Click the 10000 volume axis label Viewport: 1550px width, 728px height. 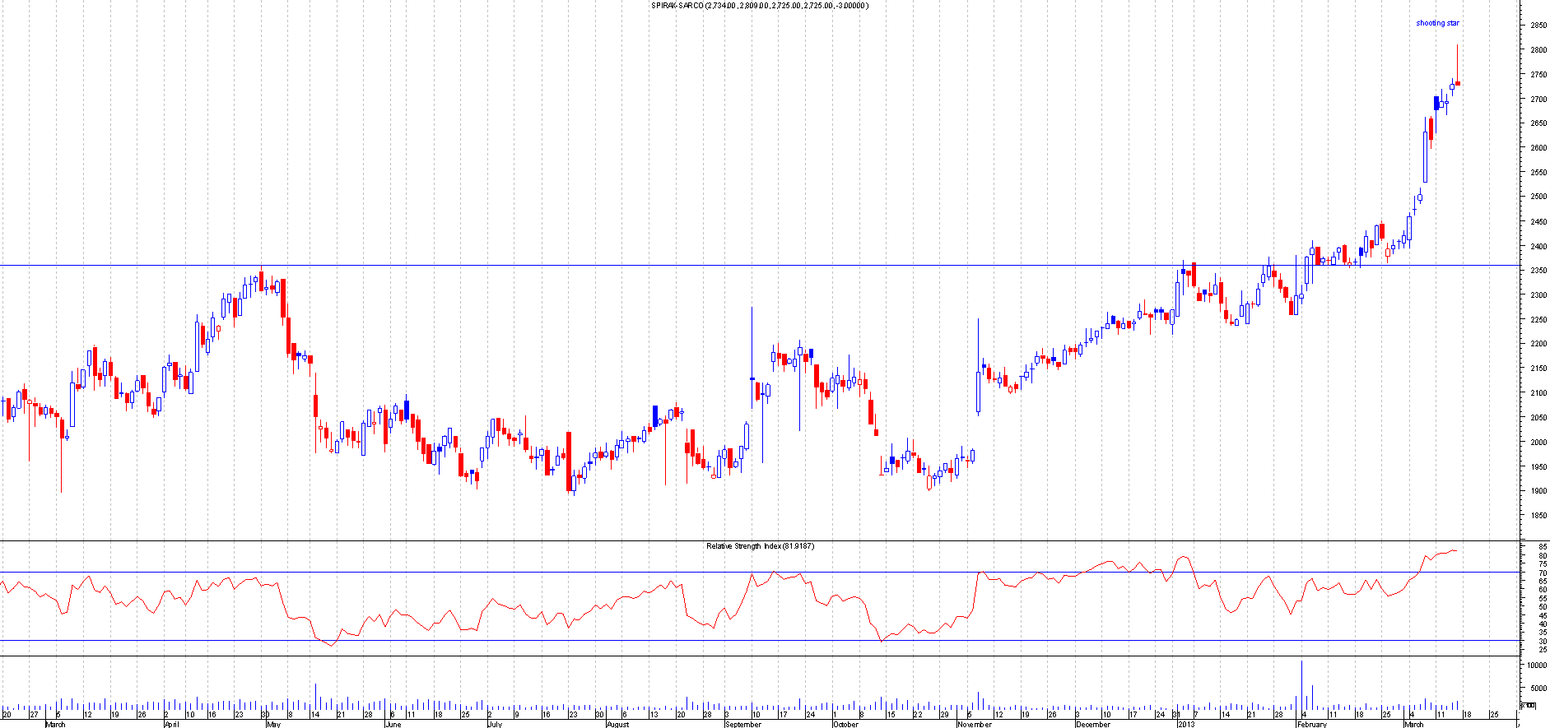(x=1536, y=665)
